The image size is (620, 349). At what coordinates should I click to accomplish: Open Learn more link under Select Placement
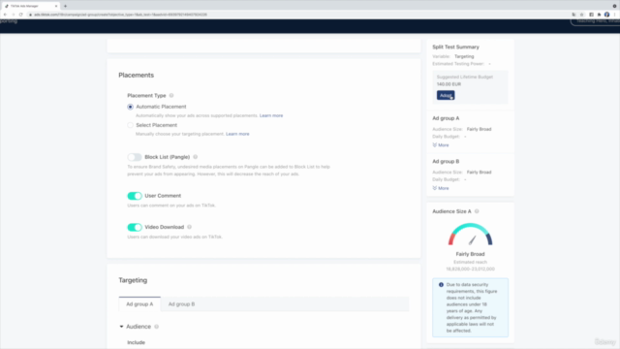click(x=237, y=134)
